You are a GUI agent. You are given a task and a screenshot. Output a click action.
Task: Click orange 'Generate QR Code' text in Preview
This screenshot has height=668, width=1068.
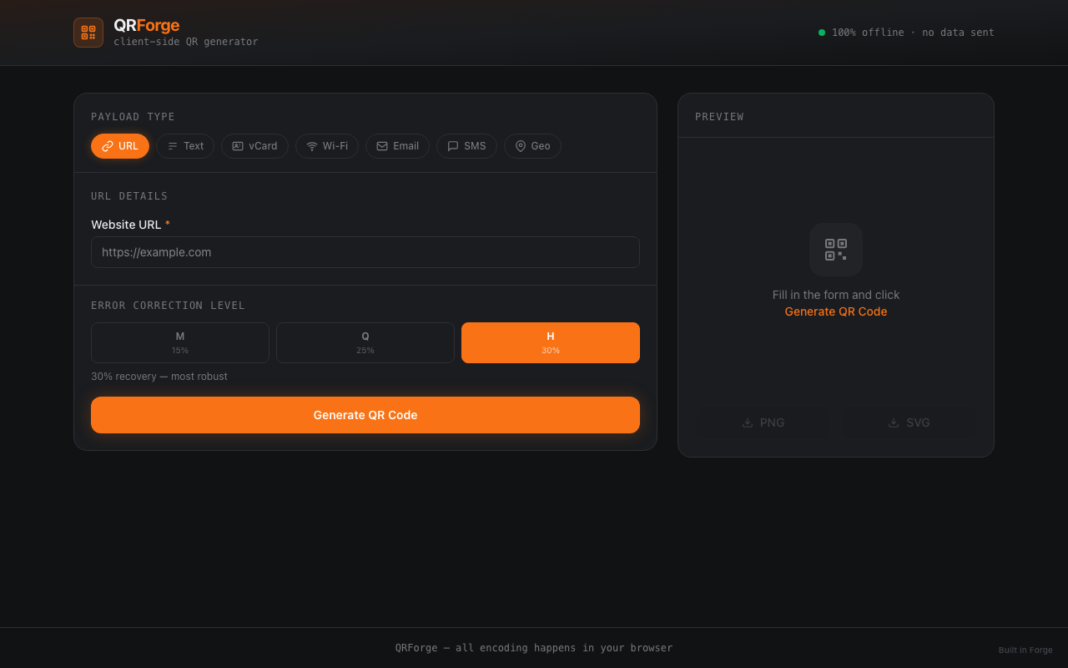point(836,311)
